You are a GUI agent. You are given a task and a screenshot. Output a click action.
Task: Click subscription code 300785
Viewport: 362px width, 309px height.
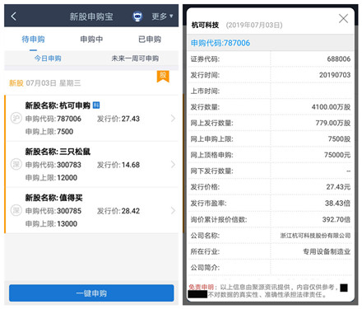(x=69, y=211)
